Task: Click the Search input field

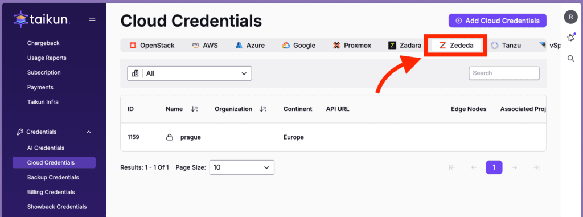Action: point(504,73)
